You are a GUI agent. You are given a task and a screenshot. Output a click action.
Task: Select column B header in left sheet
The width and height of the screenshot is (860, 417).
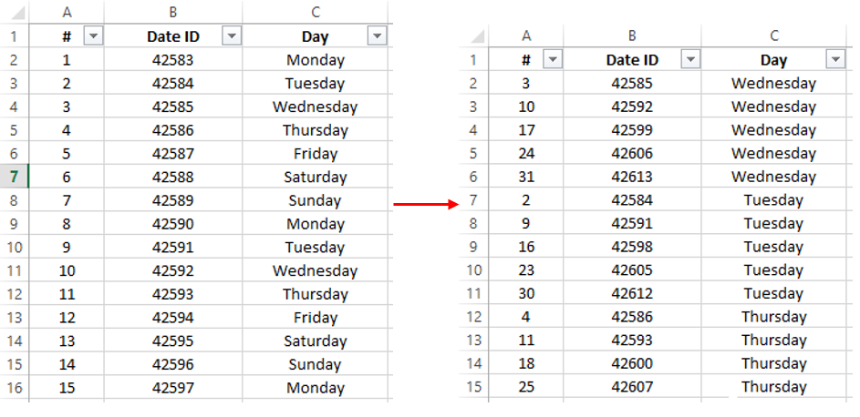point(172,12)
